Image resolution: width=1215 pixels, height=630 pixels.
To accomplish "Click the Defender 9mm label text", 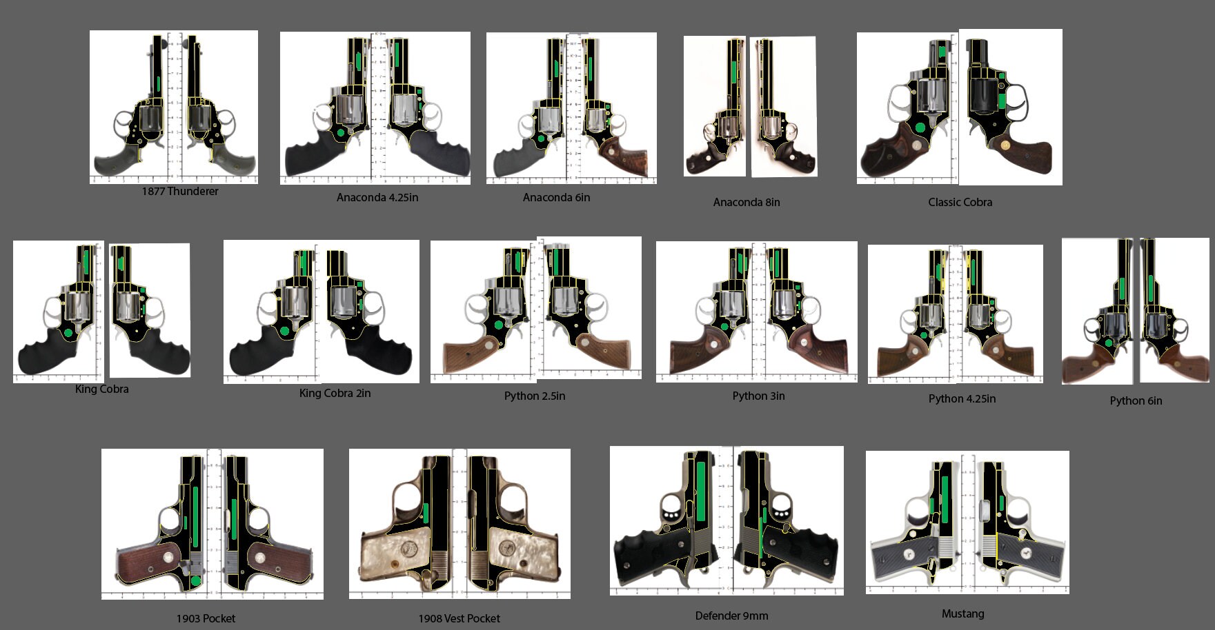I will (733, 616).
